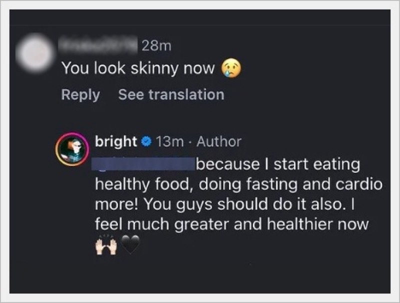Image resolution: width=400 pixels, height=303 pixels.
Task: Click the black heart emoji in the reply
Action: tap(129, 245)
